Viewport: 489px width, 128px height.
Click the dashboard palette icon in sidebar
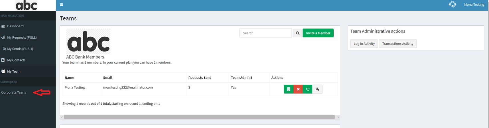point(3,26)
